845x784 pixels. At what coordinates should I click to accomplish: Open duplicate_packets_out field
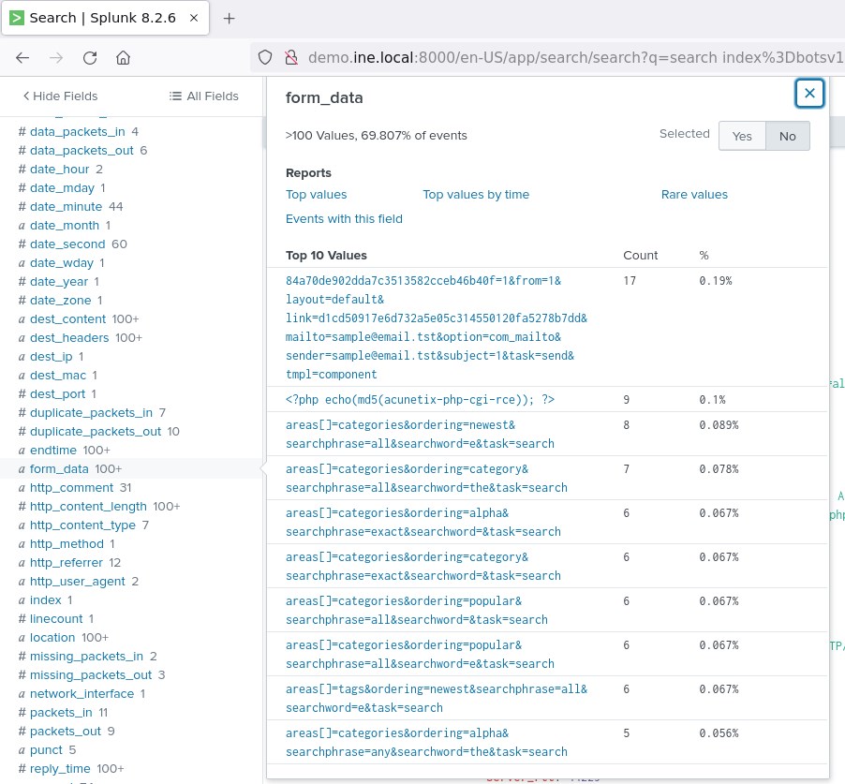tap(96, 432)
